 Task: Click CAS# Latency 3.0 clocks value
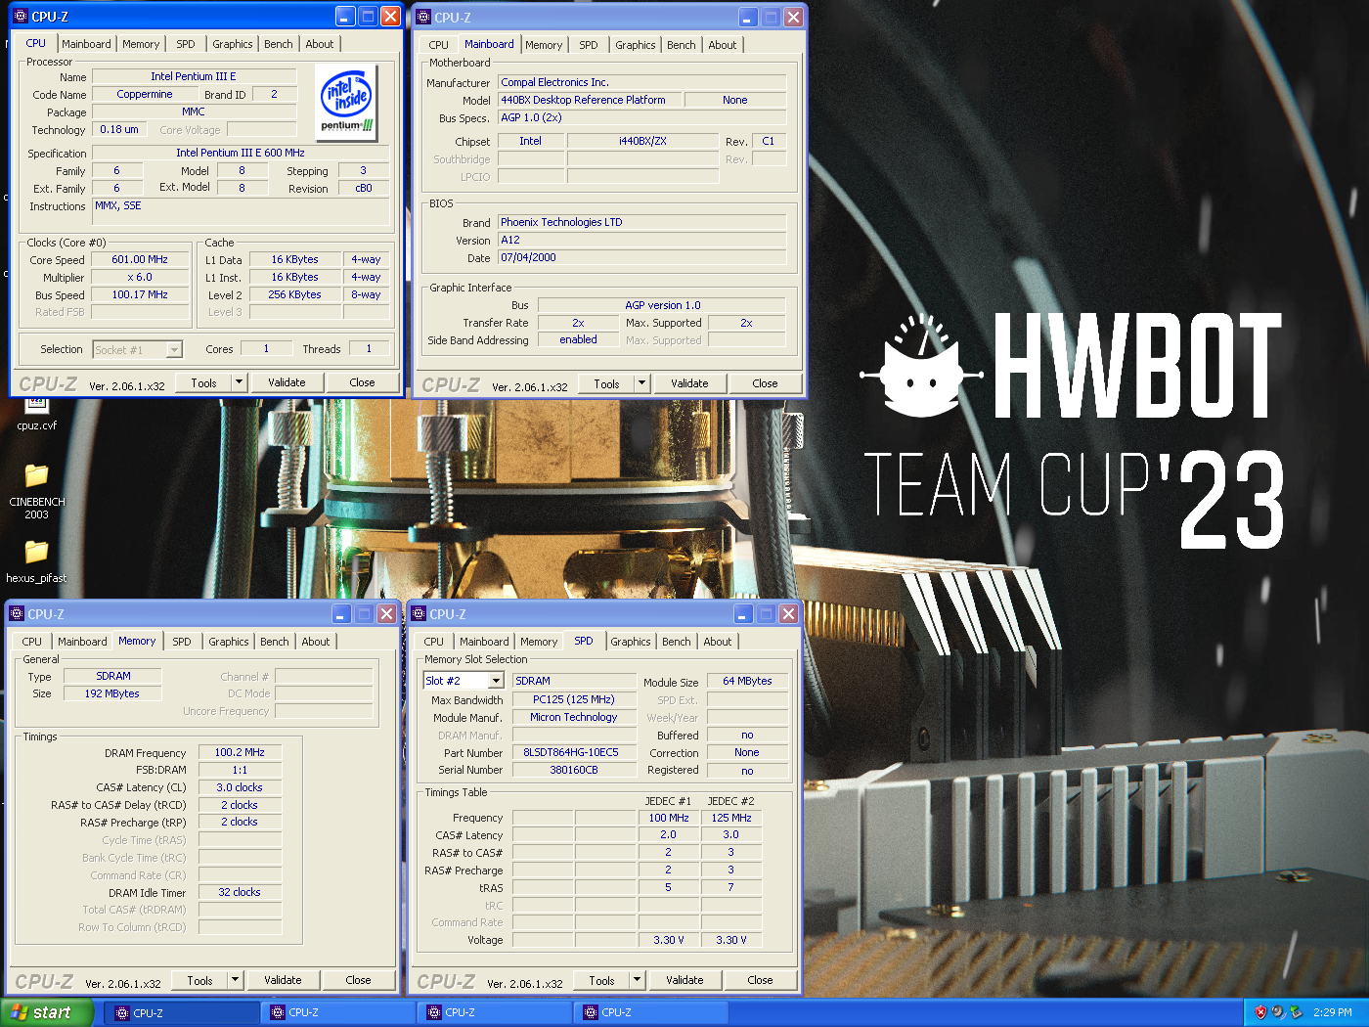pyautogui.click(x=240, y=787)
